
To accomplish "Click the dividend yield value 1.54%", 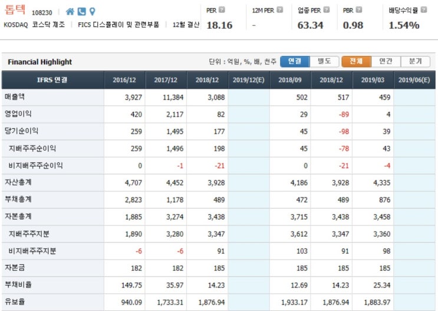I will pyautogui.click(x=404, y=25).
